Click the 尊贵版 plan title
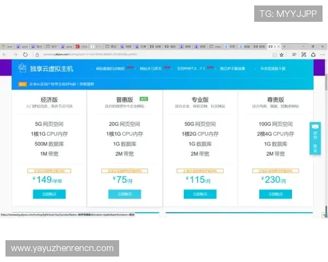 coord(276,99)
